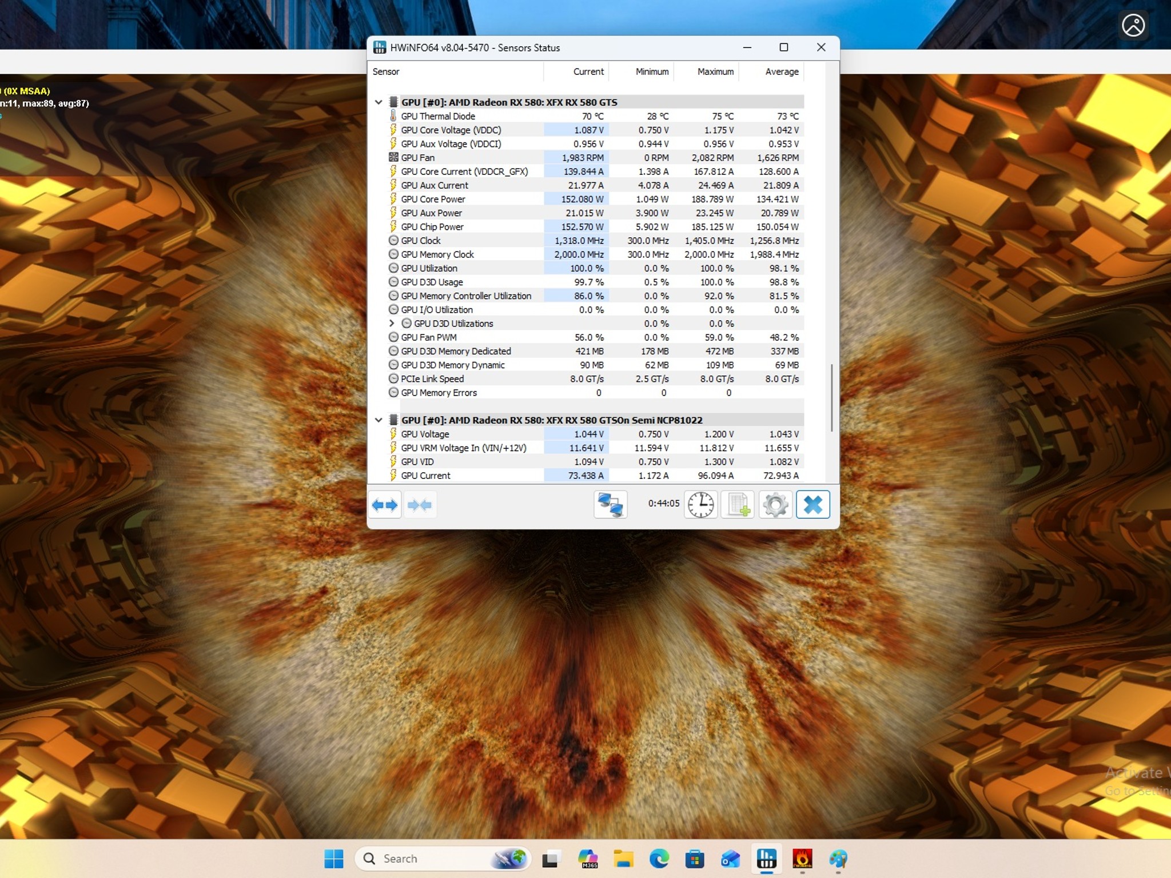Click the thermometer icon beside GPU Thermal Diode
1171x878 pixels.
tap(393, 116)
